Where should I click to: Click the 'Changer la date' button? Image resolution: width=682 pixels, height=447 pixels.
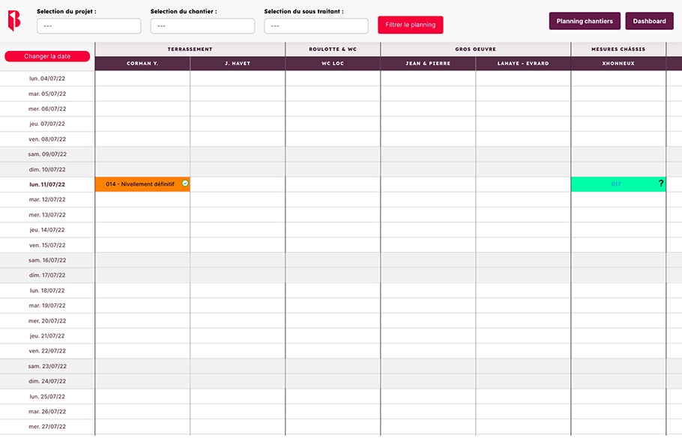pyautogui.click(x=47, y=56)
